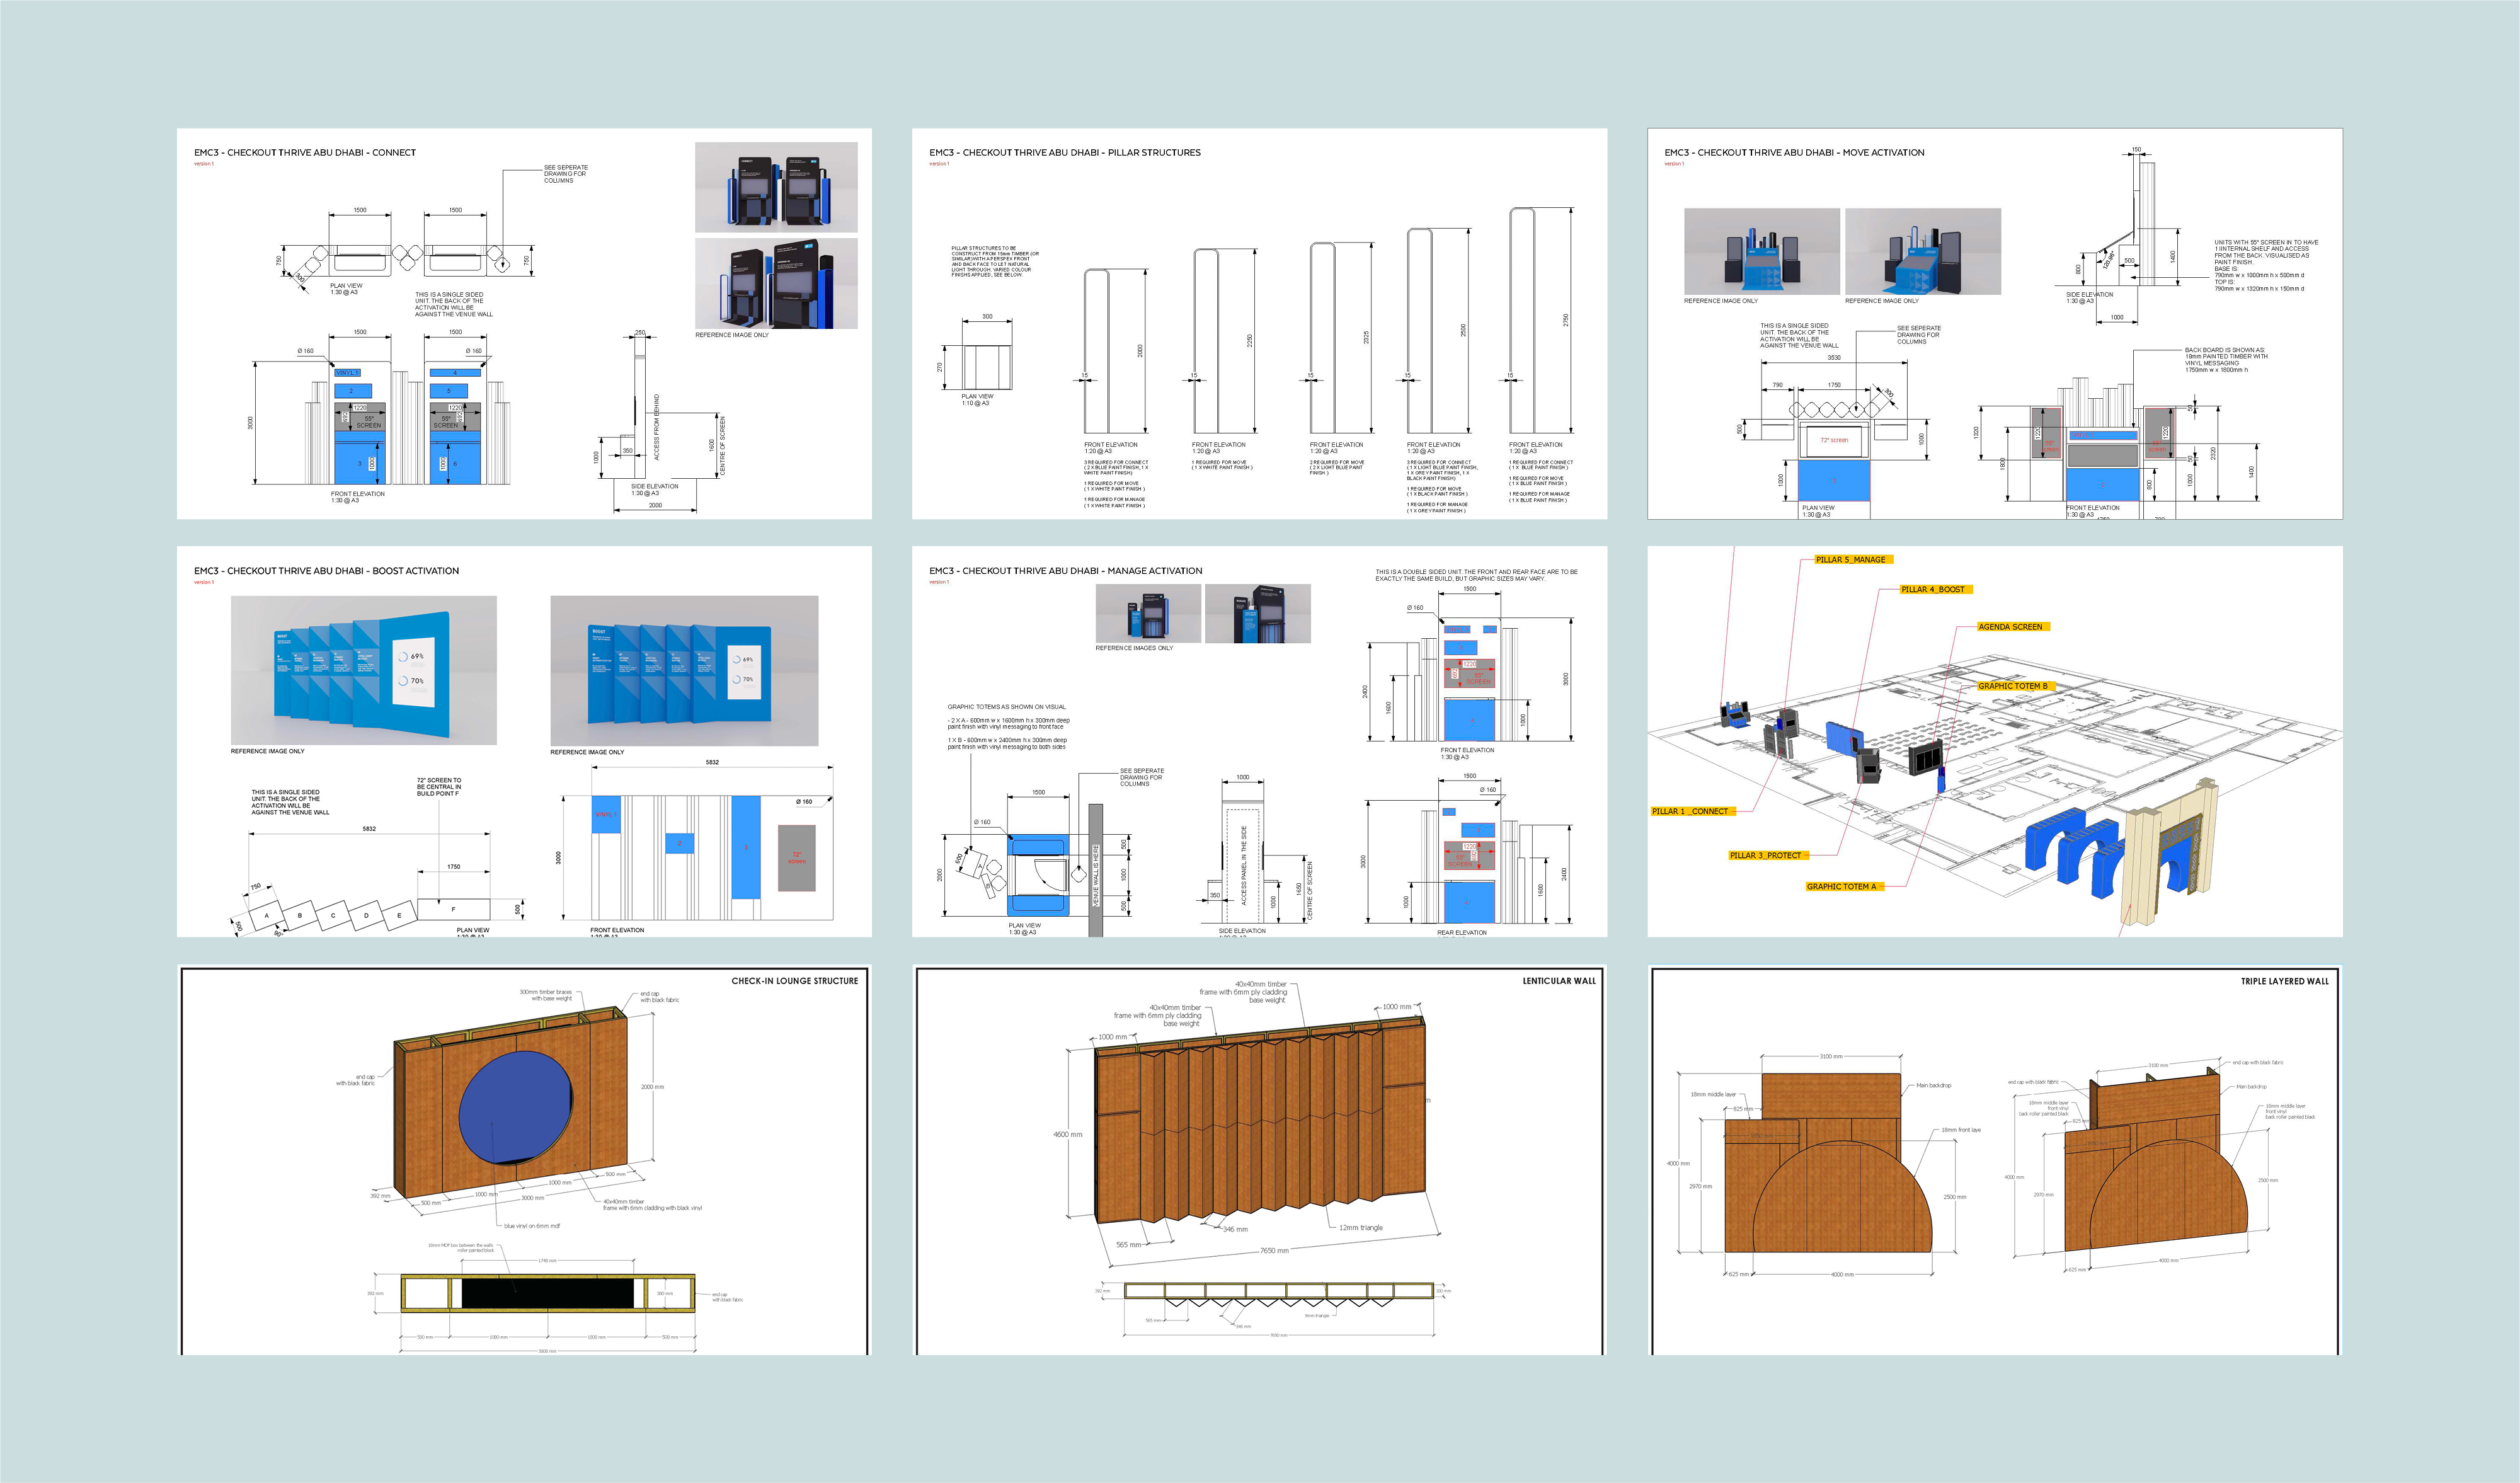Open the lower render on Connect sheet

(776, 283)
